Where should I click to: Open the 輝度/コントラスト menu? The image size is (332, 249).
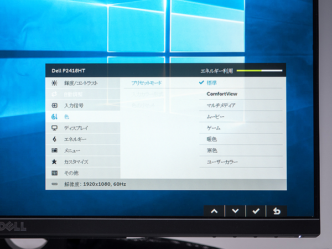click(x=83, y=83)
